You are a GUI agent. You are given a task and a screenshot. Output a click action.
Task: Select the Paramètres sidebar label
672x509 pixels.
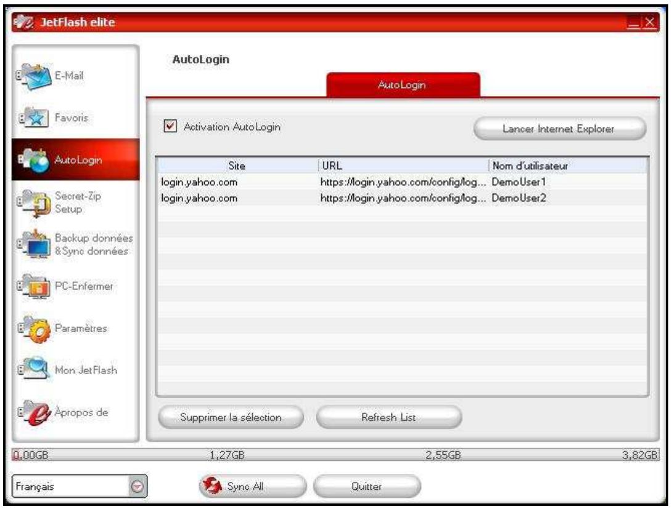pos(81,328)
